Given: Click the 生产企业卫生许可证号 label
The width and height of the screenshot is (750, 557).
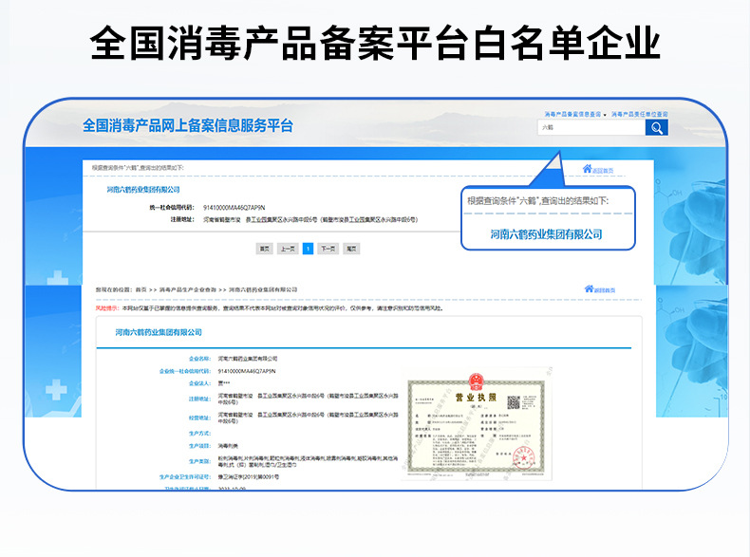Looking at the screenshot, I should (184, 477).
